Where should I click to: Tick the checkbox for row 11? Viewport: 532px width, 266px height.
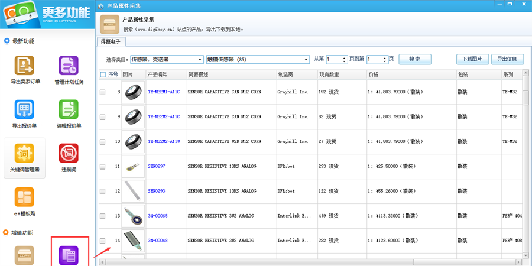pos(103,167)
